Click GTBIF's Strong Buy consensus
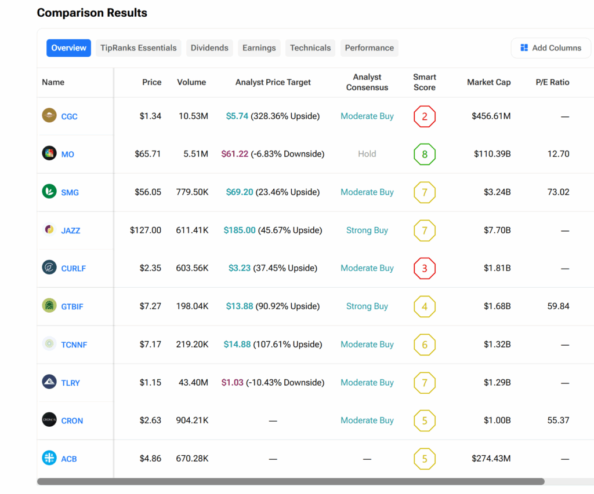The height and width of the screenshot is (494, 594). 367,306
